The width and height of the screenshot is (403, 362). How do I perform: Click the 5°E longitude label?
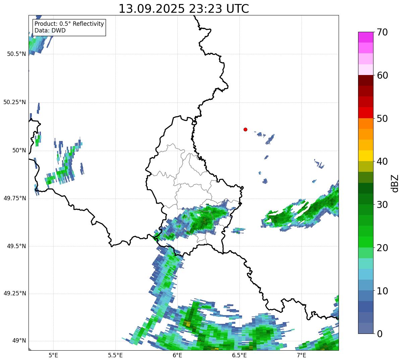(53, 355)
